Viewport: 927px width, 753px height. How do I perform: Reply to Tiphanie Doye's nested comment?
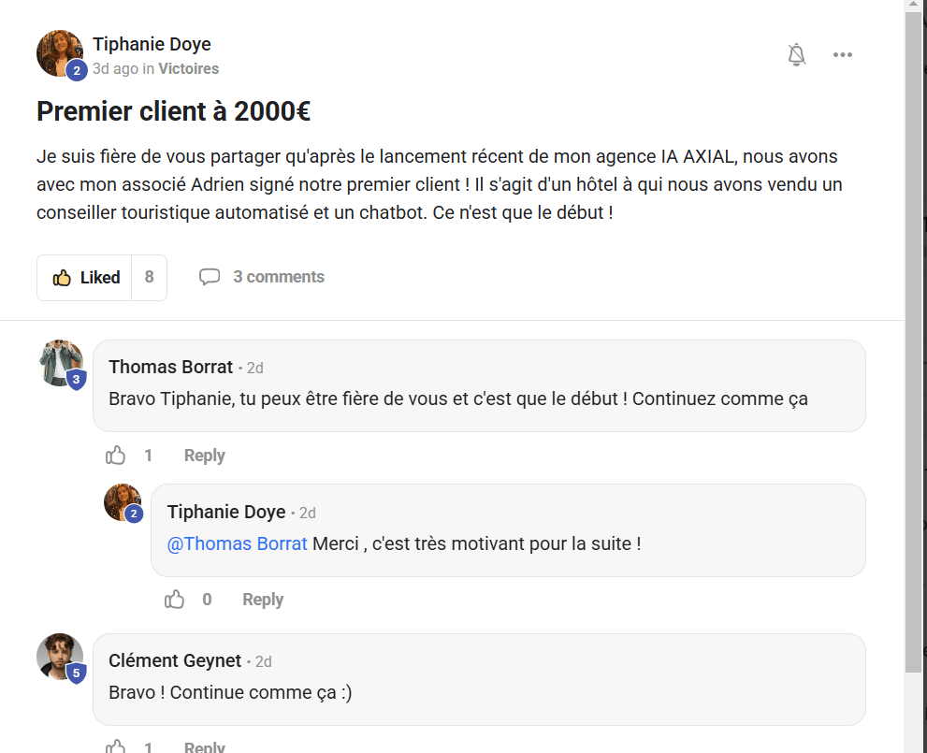click(262, 600)
